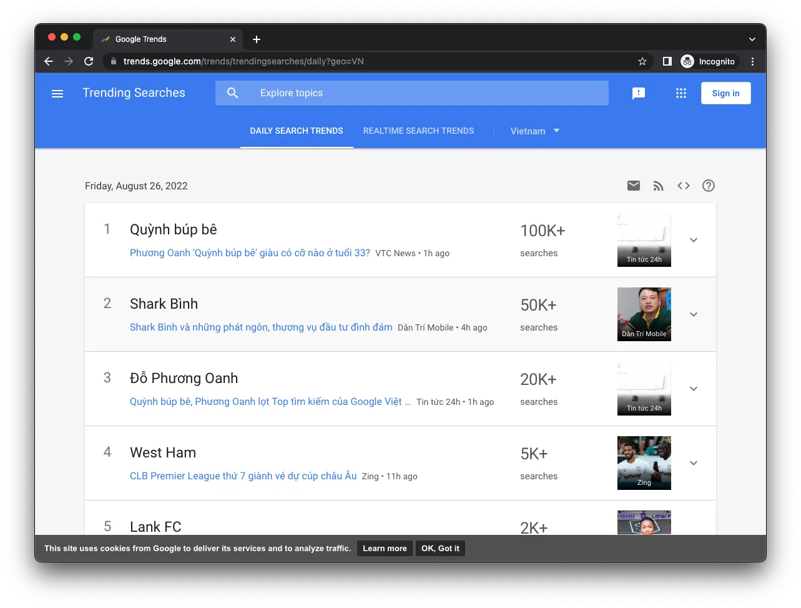Open the send feedback icon
Viewport: 801px width, 608px height.
pos(639,93)
